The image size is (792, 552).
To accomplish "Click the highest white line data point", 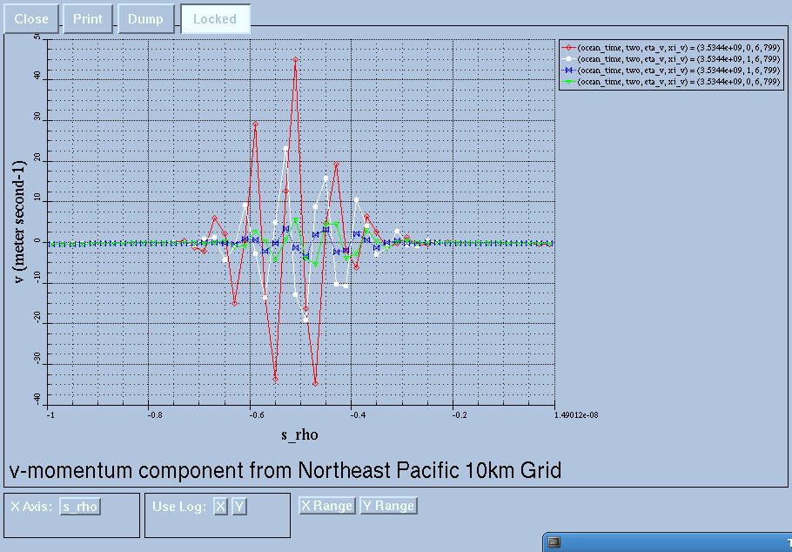I will pyautogui.click(x=285, y=149).
